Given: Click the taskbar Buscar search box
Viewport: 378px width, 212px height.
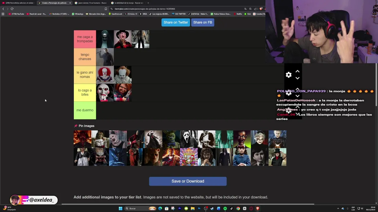Looking at the screenshot, I should tap(140, 208).
